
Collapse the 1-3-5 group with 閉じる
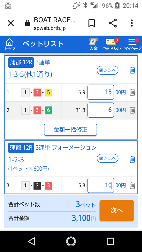tap(108, 70)
